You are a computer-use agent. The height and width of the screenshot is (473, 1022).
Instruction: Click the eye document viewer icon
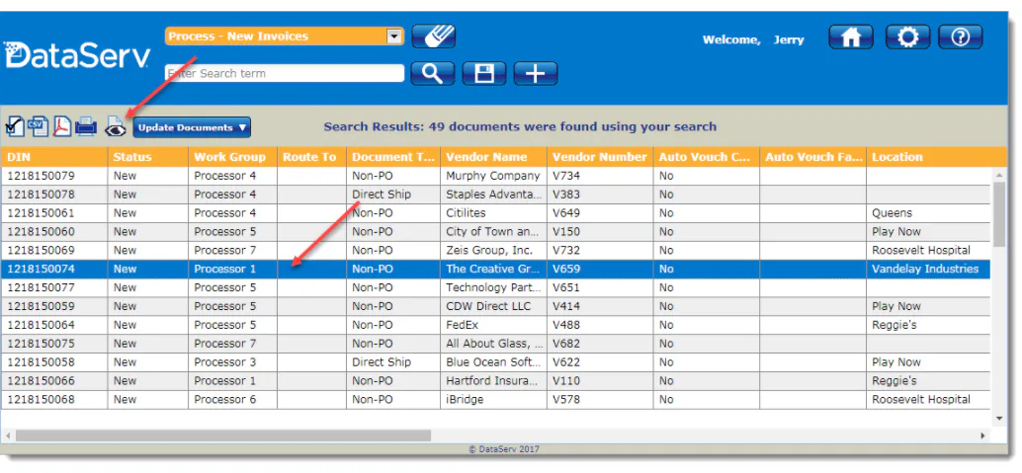coord(116,125)
